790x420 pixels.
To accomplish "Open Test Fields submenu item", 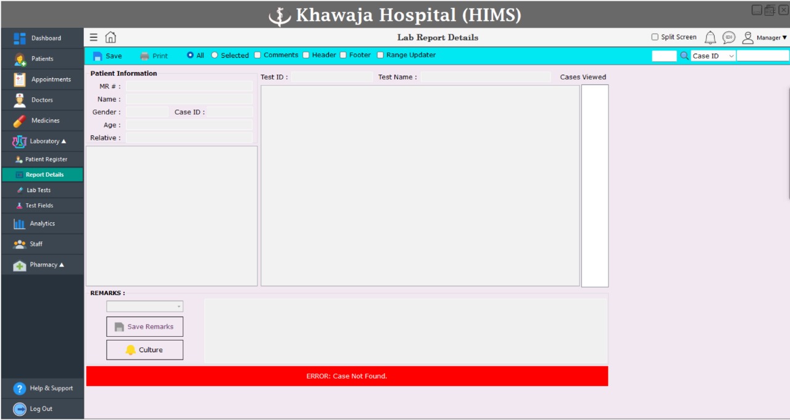I will click(x=42, y=206).
